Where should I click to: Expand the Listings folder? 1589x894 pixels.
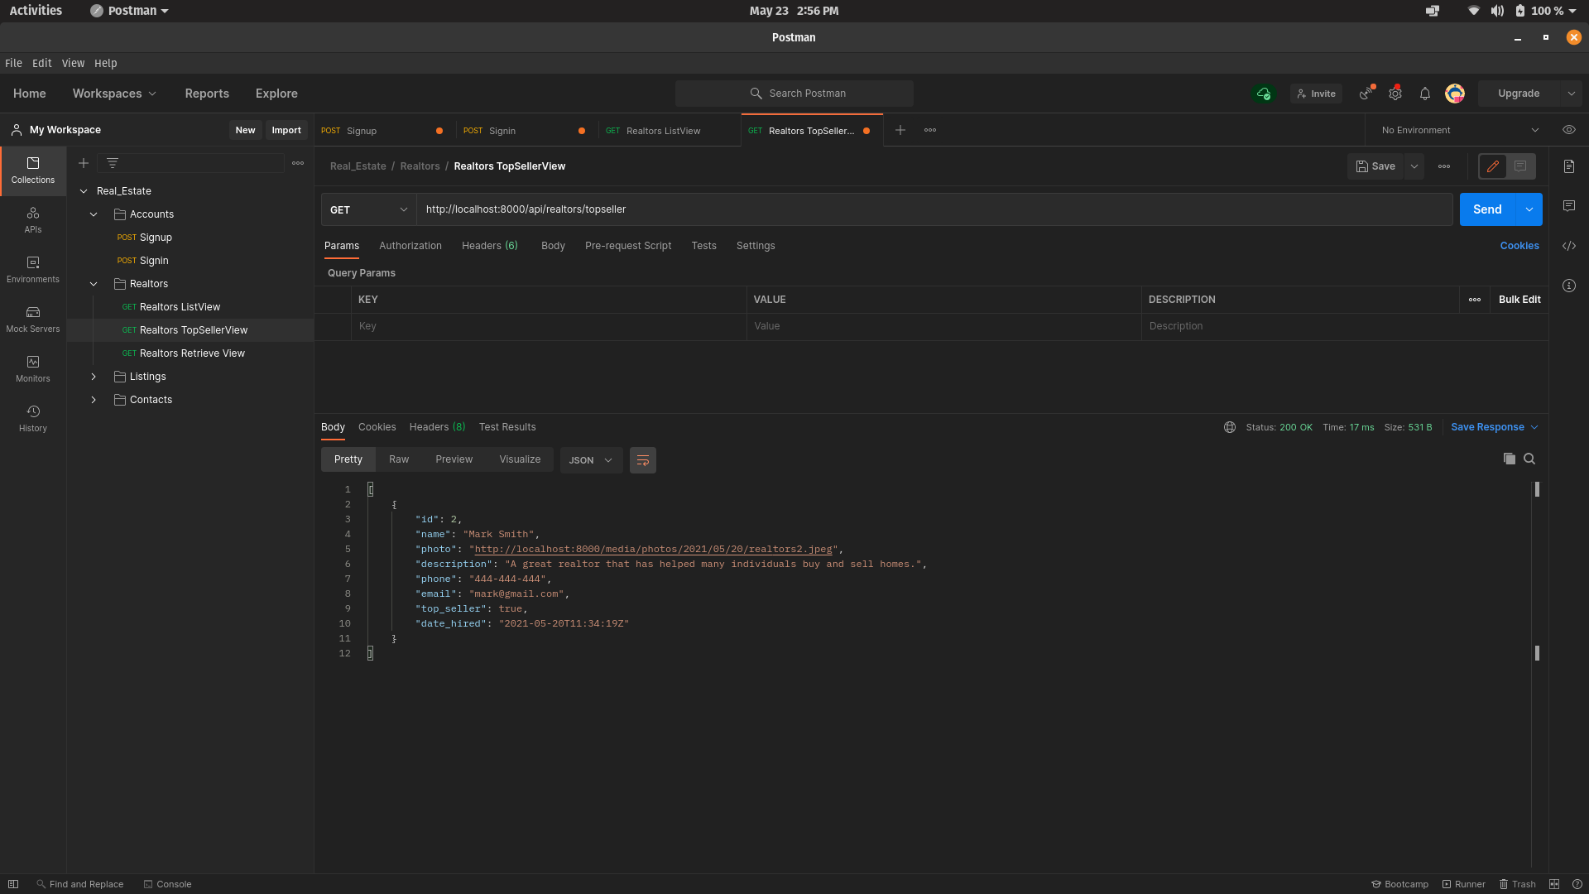94,377
